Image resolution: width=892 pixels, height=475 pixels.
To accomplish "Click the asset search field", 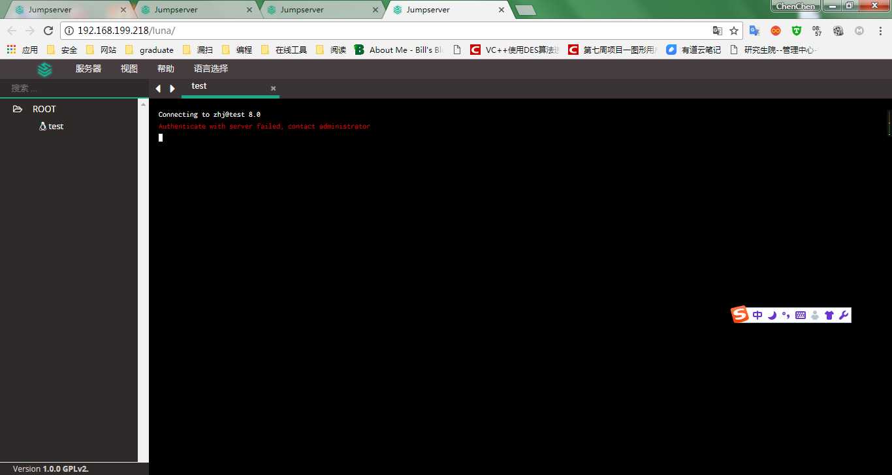I will (74, 88).
